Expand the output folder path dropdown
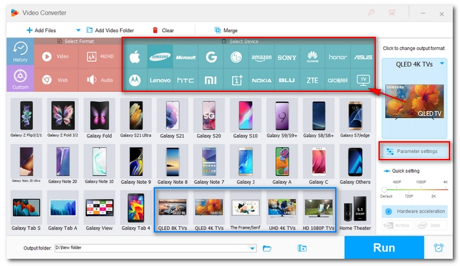 [252, 248]
